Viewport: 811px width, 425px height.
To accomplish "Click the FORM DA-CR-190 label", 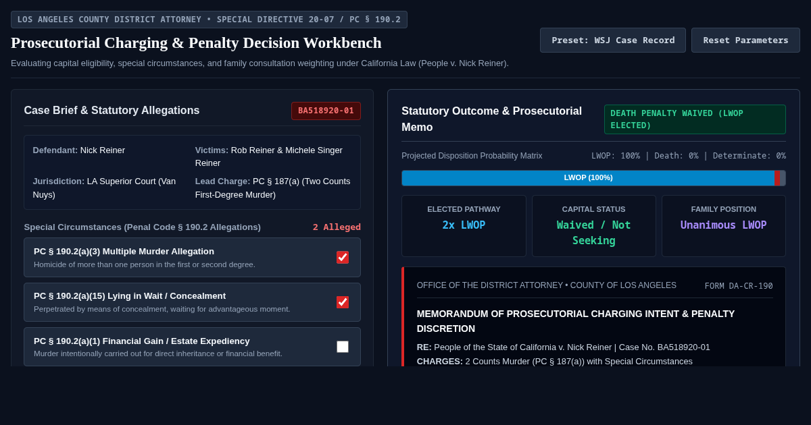I will coord(739,286).
